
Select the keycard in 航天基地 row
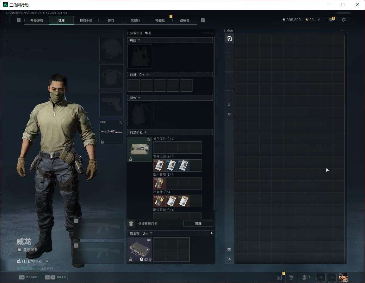click(x=159, y=183)
